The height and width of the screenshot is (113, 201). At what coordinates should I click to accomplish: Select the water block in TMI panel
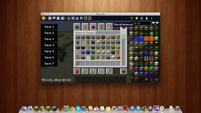(136, 38)
